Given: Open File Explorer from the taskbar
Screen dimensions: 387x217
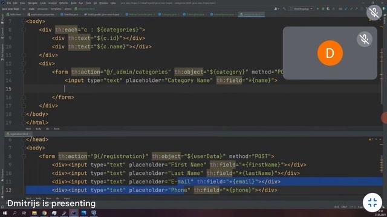Looking at the screenshot, I should [34, 213].
